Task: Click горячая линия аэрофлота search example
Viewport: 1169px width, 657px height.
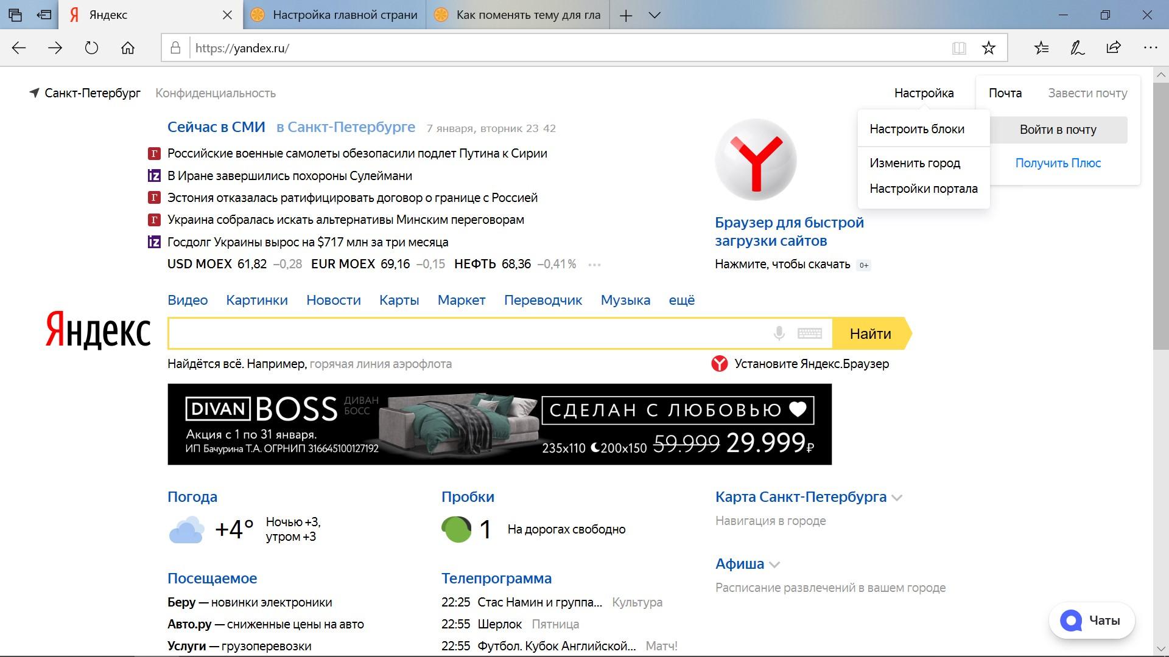Action: pos(381,364)
